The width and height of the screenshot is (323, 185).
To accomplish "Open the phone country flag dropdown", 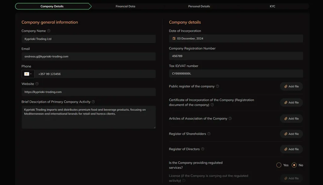I will [28, 74].
